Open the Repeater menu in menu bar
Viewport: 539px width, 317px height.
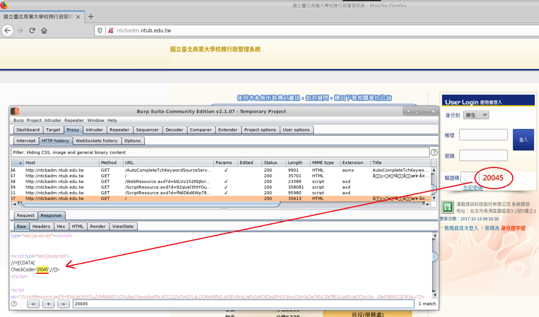coord(74,120)
